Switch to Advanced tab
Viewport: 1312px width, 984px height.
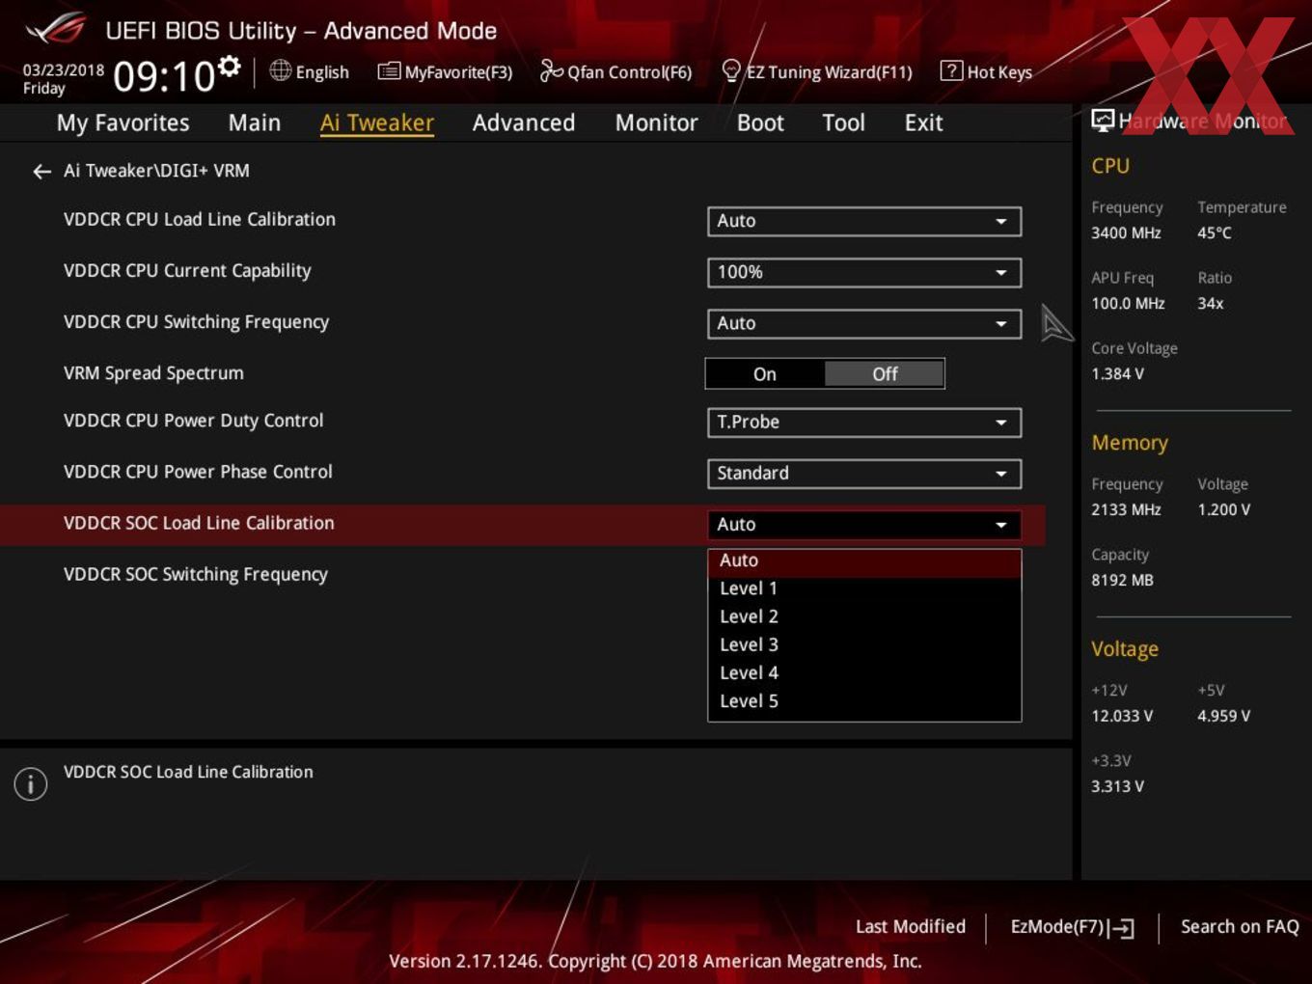pyautogui.click(x=524, y=123)
